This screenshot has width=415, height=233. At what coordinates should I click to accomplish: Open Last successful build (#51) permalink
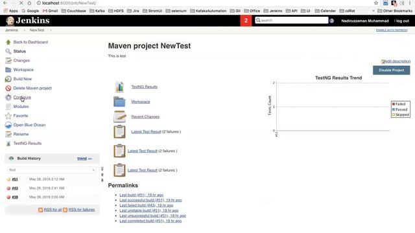[x=150, y=200]
